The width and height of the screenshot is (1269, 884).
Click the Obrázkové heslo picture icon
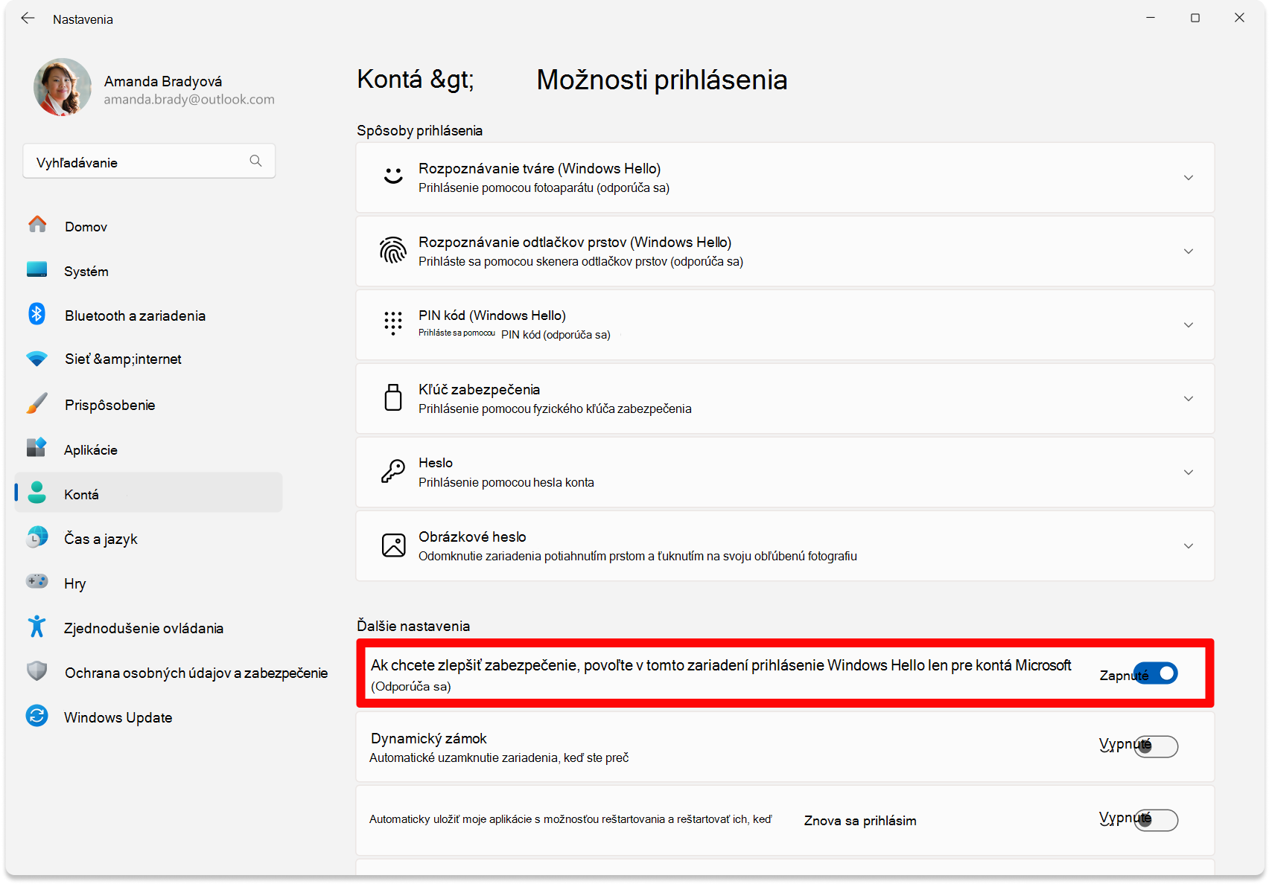pyautogui.click(x=393, y=545)
